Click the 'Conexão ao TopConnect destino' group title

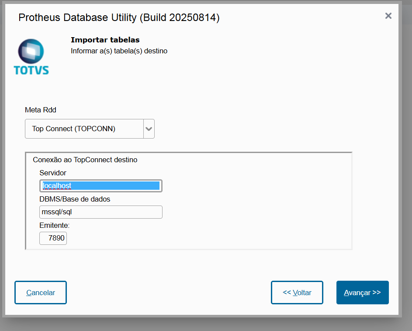pos(85,160)
